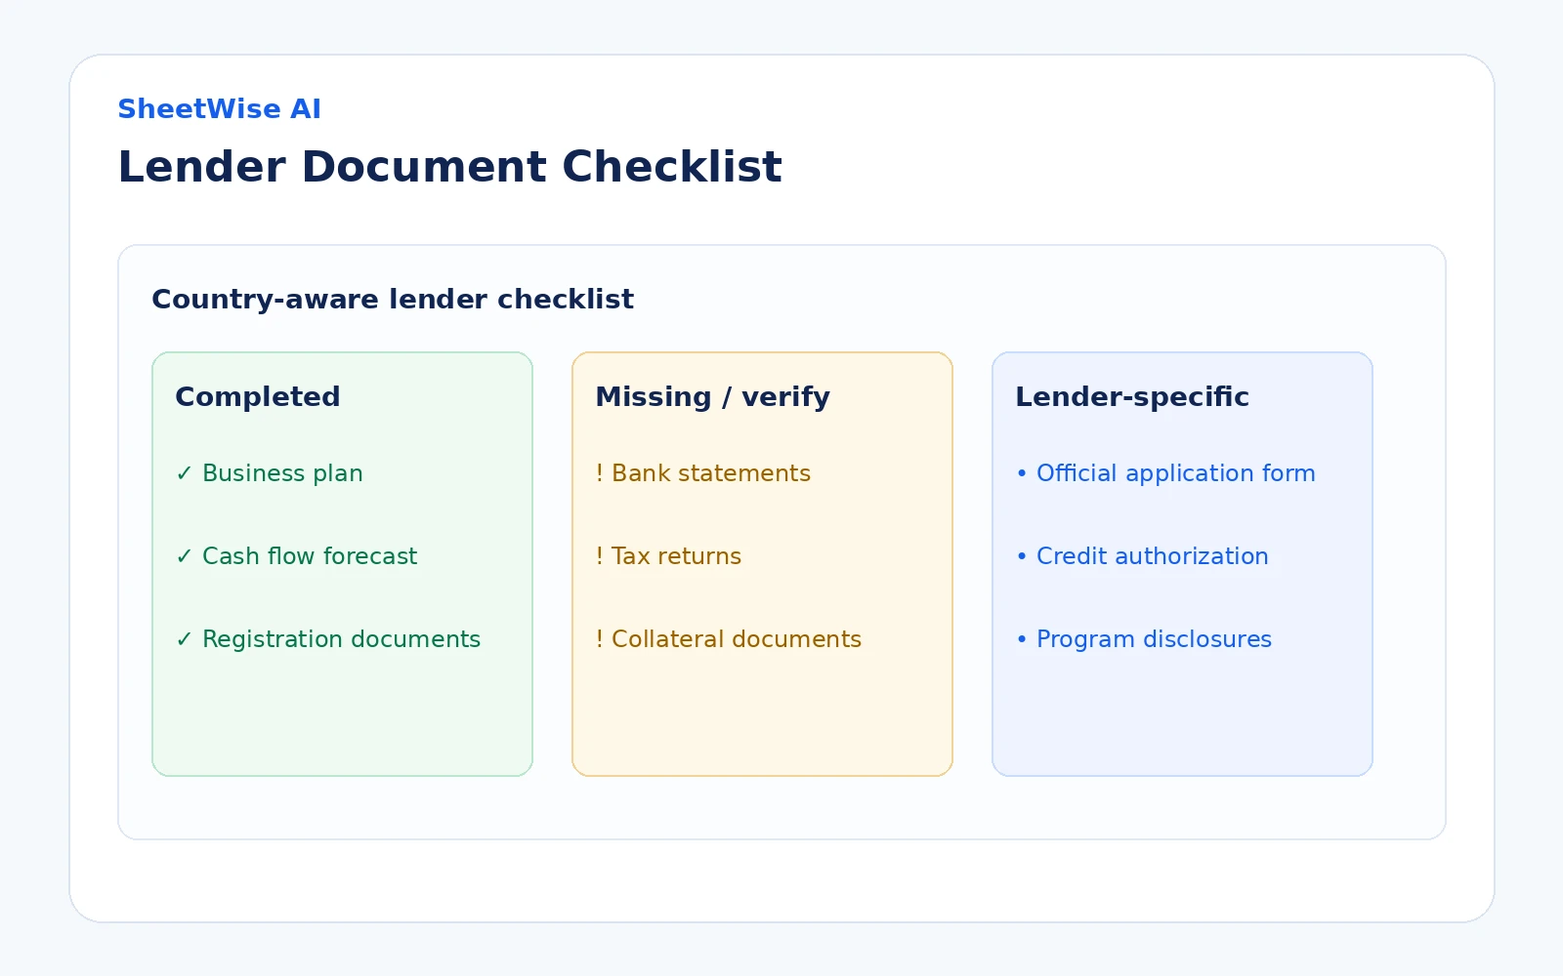Select the Credit authorization item
1563x976 pixels.
click(x=1142, y=556)
